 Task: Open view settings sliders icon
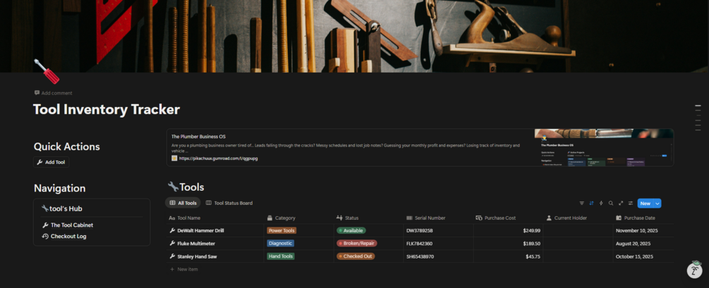(630, 203)
